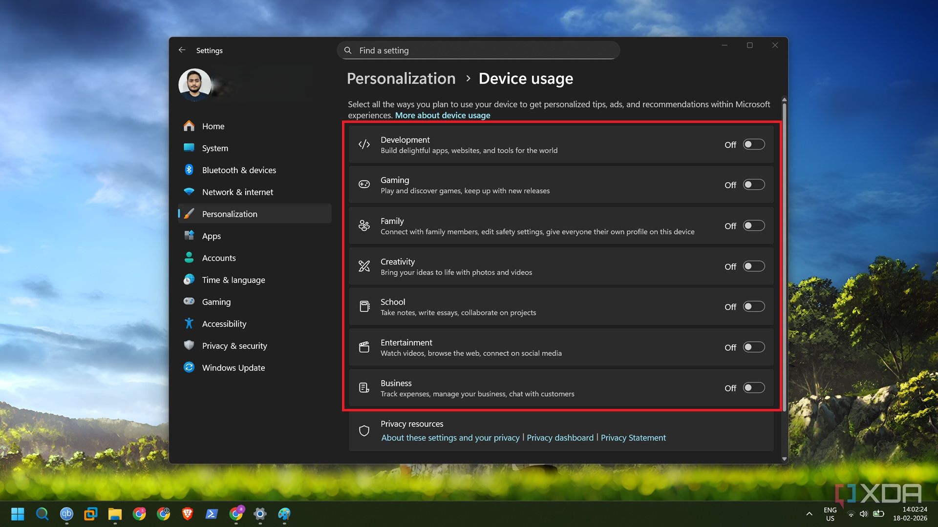
Task: Open Windows Update in the sidebar
Action: tap(233, 367)
